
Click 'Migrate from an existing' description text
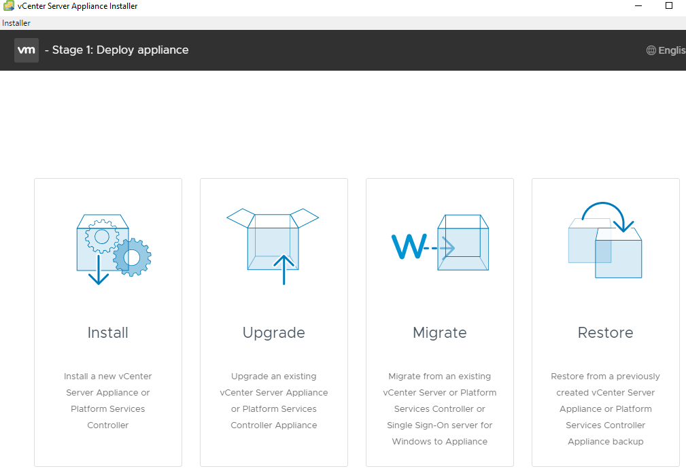(440, 377)
